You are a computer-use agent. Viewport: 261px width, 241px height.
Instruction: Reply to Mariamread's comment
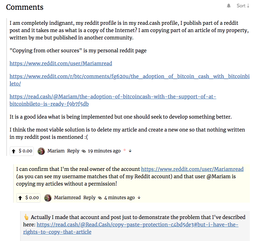[89, 198]
